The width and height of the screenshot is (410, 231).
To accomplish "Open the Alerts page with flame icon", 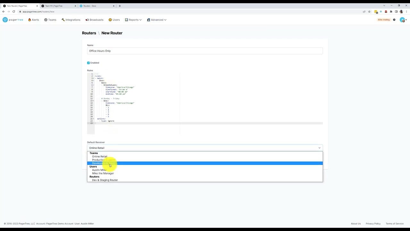I will (34, 20).
